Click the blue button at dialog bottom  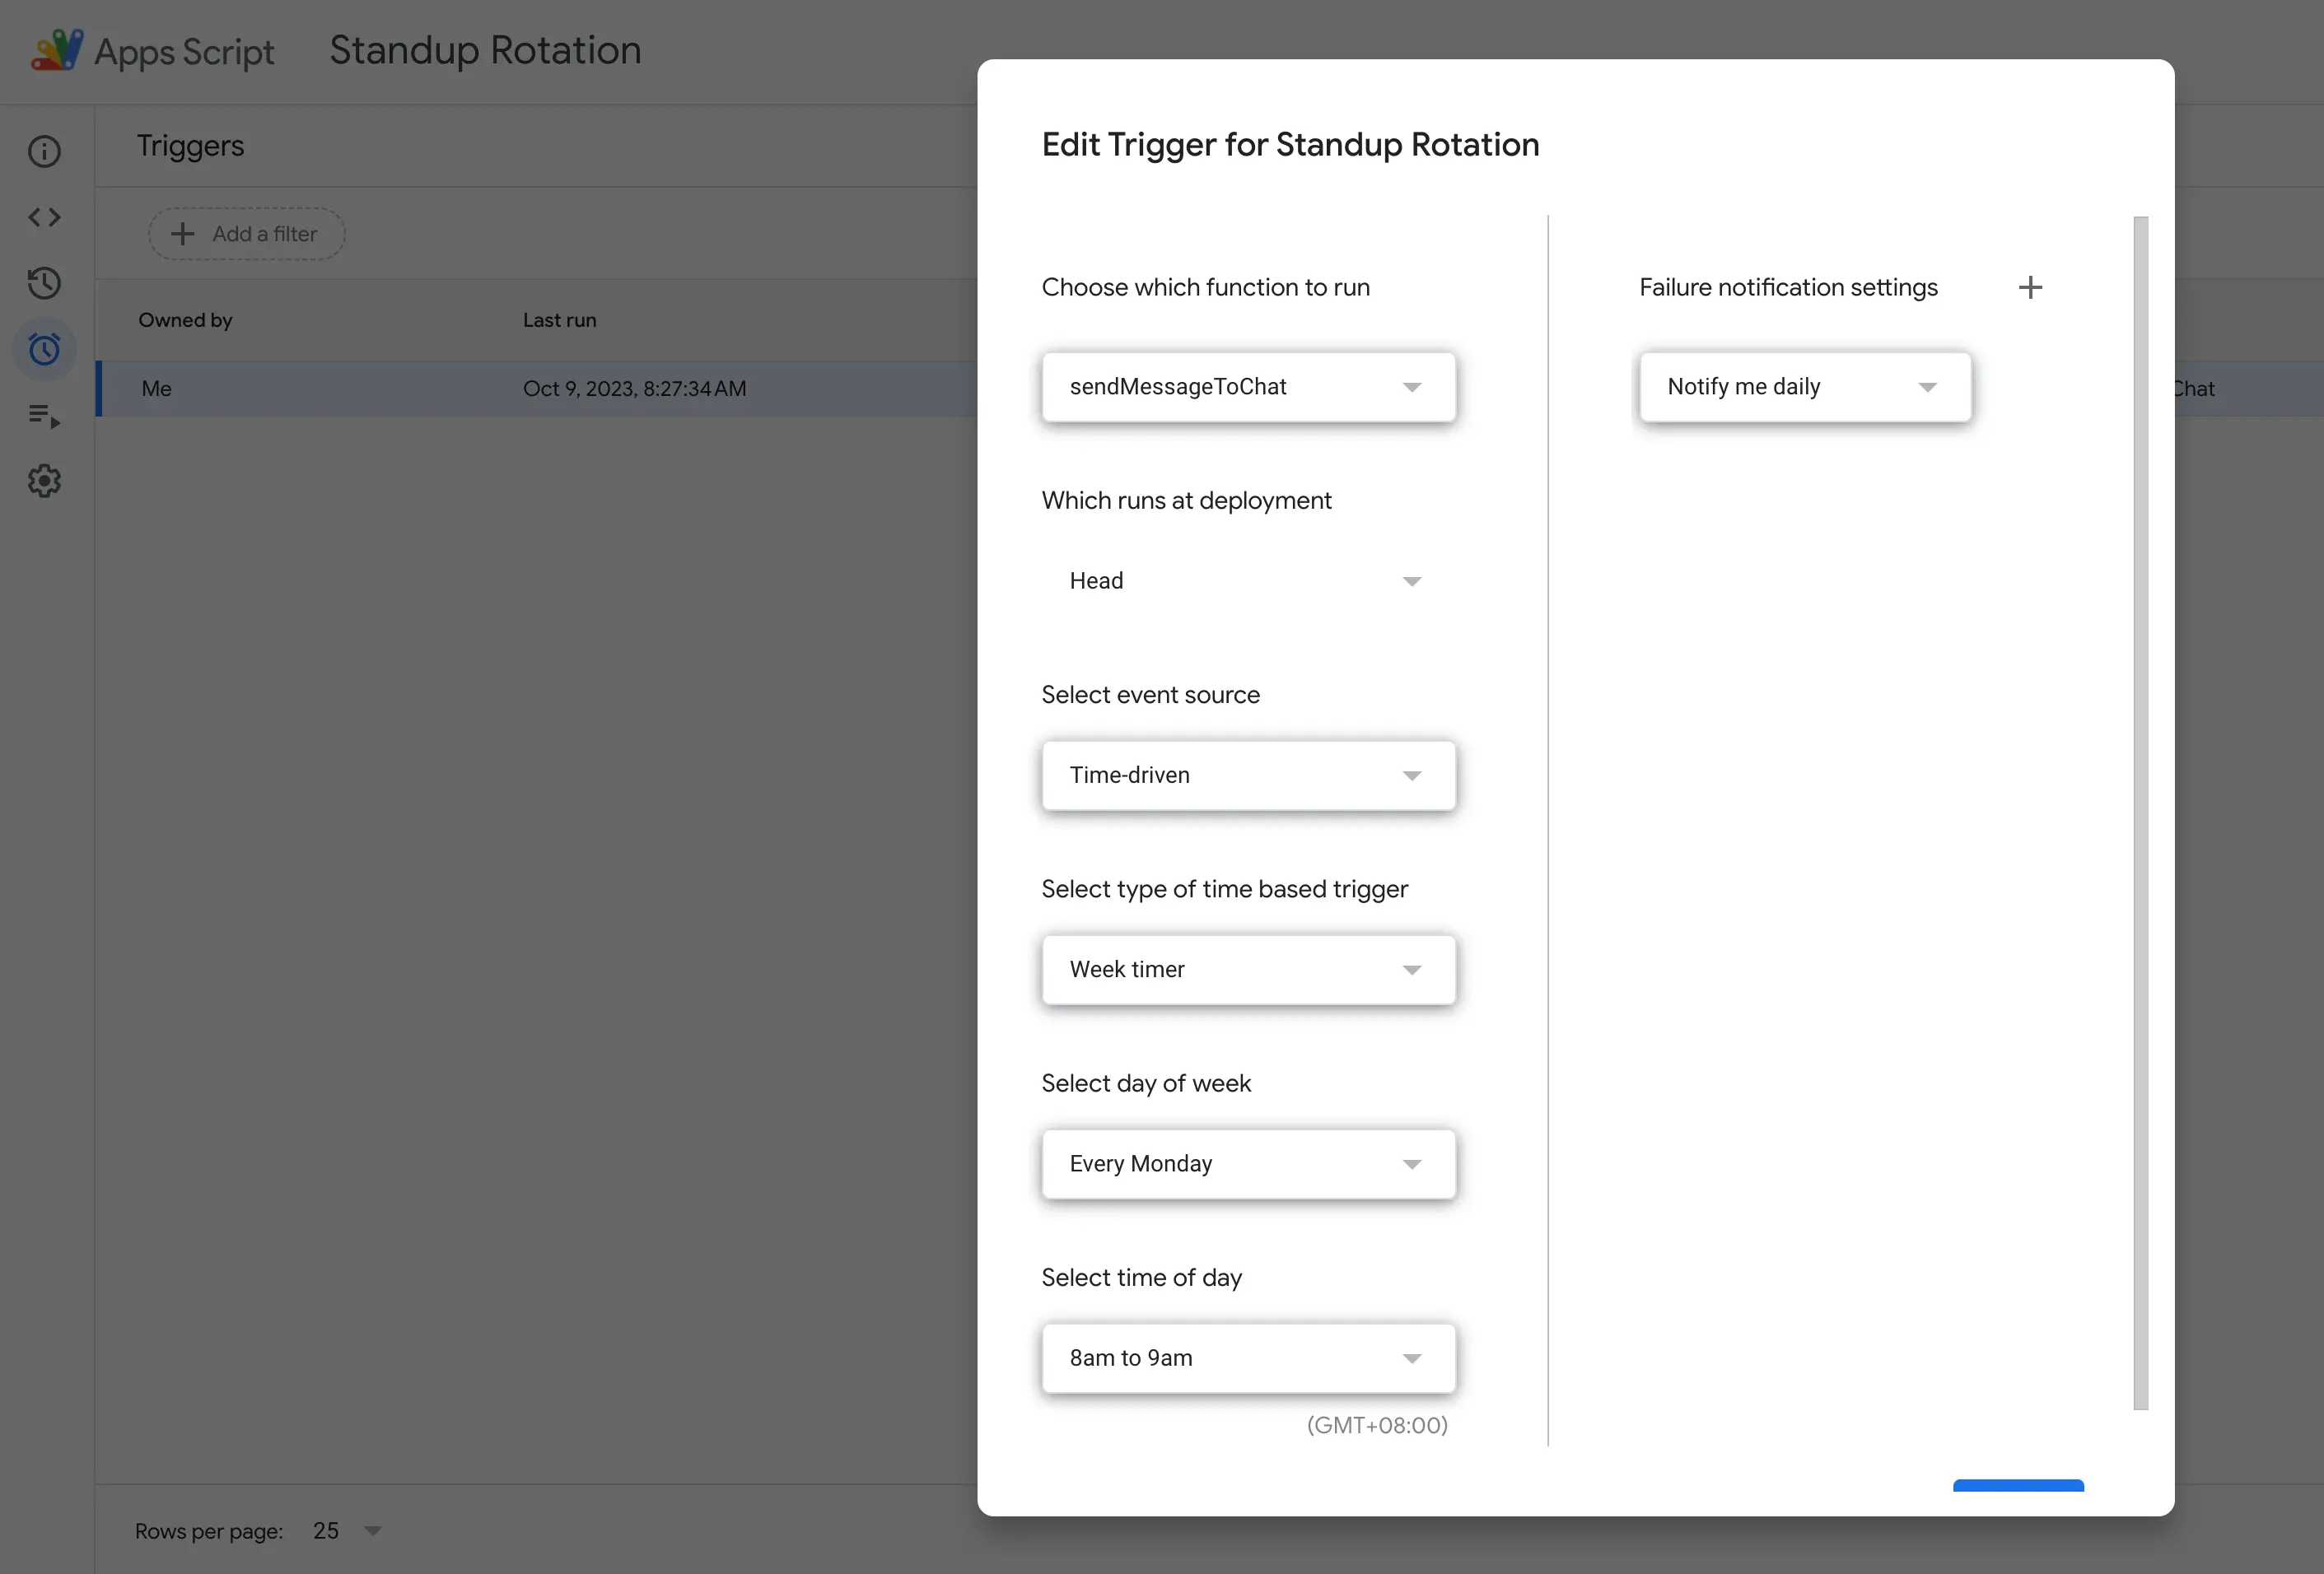coord(2018,1486)
